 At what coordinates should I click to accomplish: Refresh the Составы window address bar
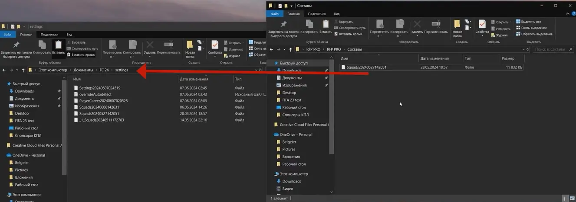(x=528, y=49)
